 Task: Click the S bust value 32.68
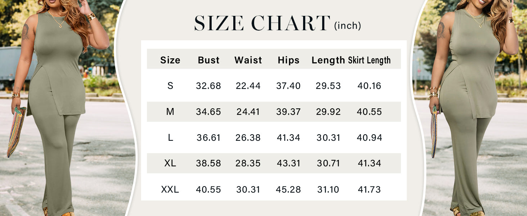(208, 86)
